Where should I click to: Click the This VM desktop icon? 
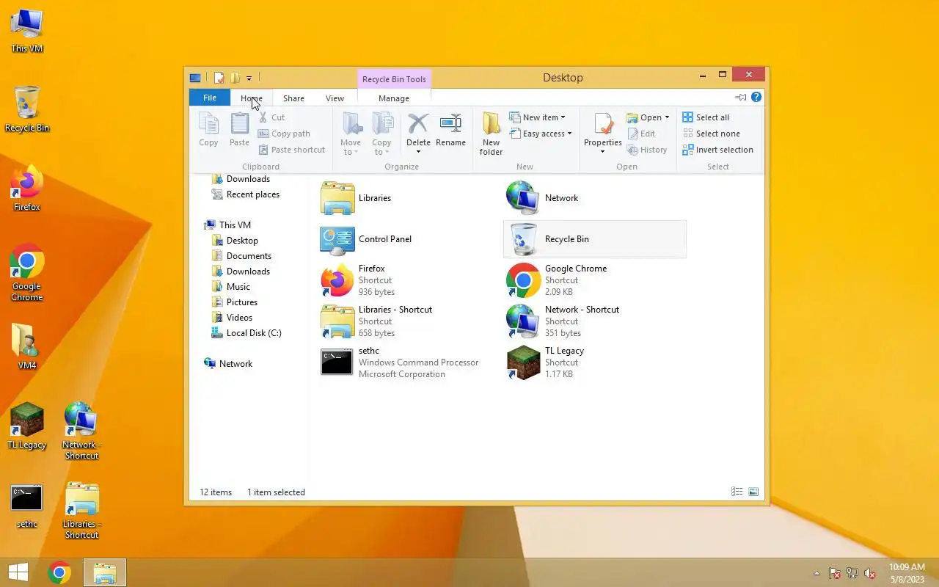[27, 30]
